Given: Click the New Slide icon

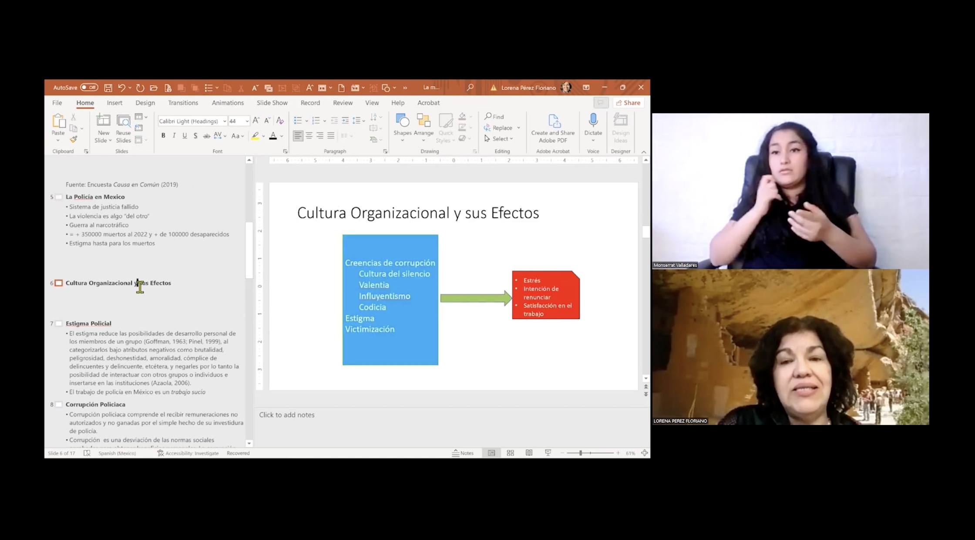Looking at the screenshot, I should (103, 121).
